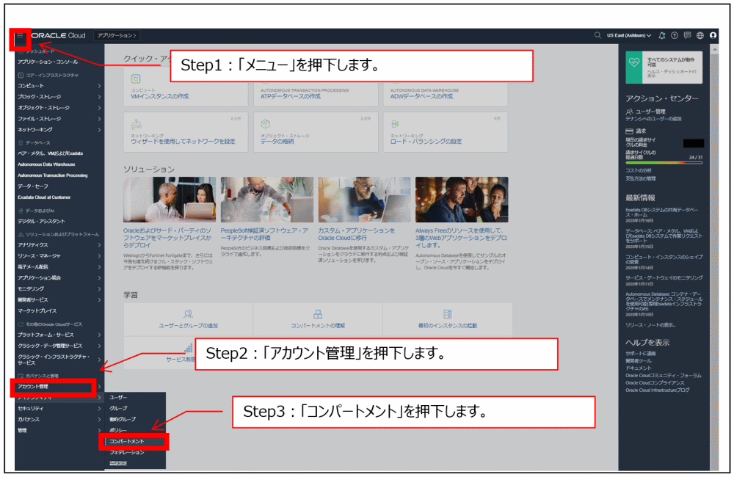Click the ORACLE Cloud logo

pyautogui.click(x=59, y=35)
